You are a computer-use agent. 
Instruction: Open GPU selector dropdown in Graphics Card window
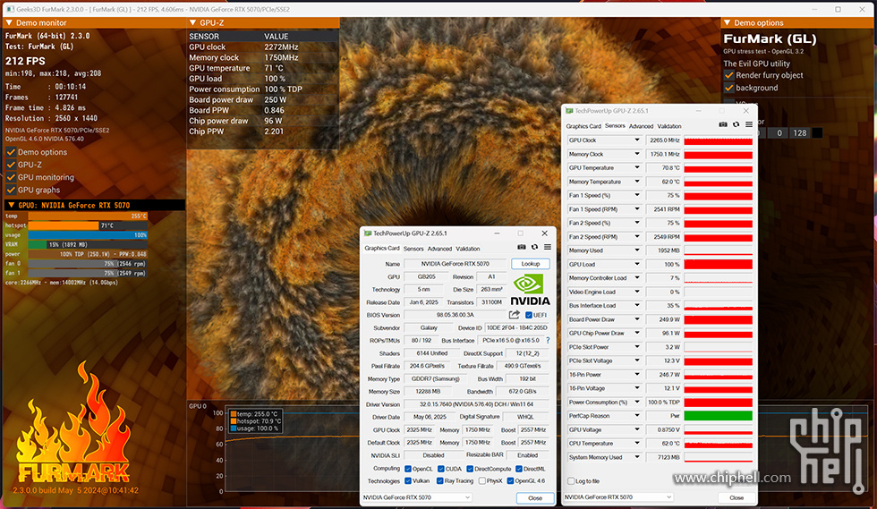tap(417, 497)
